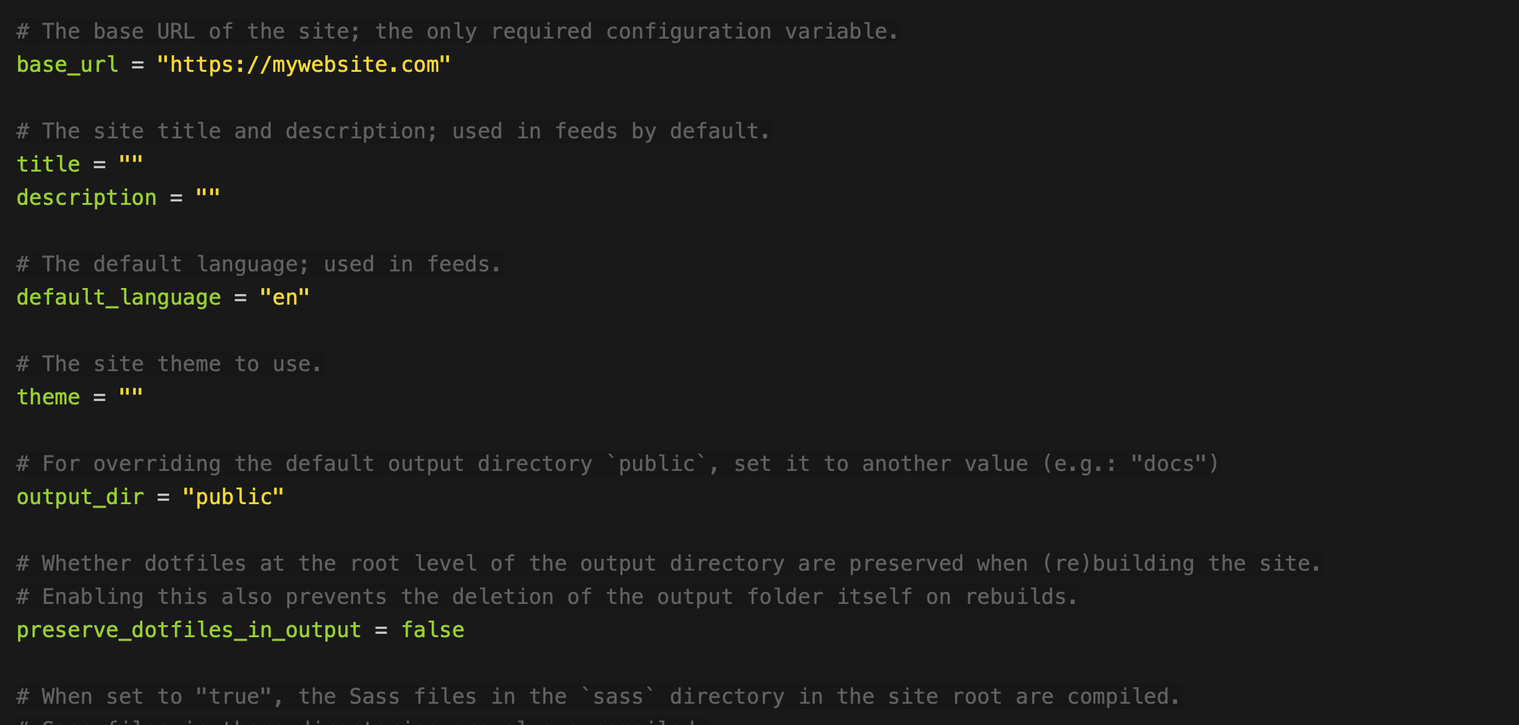Image resolution: width=1519 pixels, height=725 pixels.
Task: Click the comment about default language
Action: 259,264
